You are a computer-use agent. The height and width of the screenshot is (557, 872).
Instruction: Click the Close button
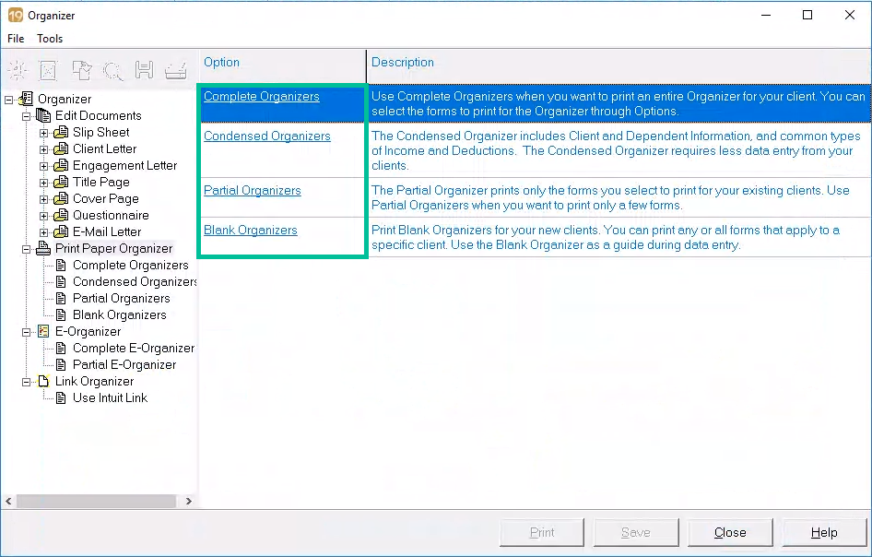pyautogui.click(x=730, y=532)
